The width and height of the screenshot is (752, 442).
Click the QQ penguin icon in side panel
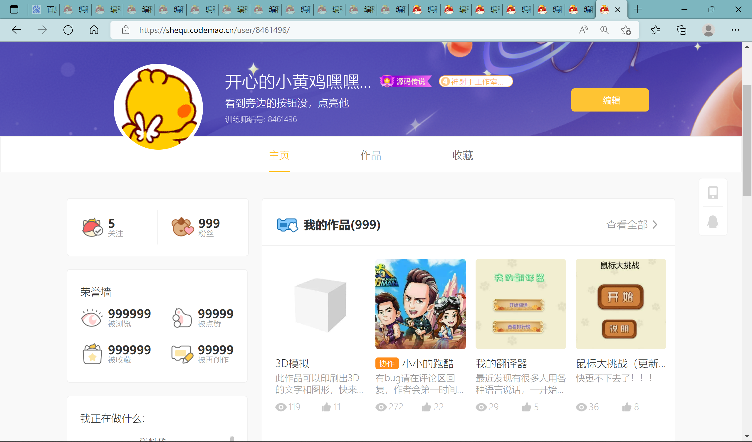click(713, 222)
